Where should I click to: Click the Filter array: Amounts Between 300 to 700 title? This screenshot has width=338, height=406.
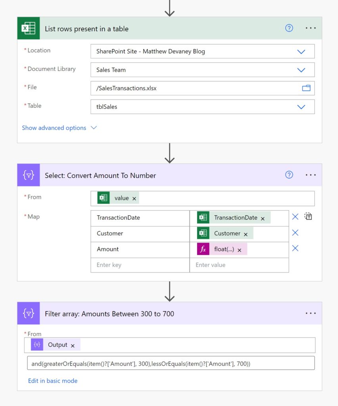[x=109, y=314]
